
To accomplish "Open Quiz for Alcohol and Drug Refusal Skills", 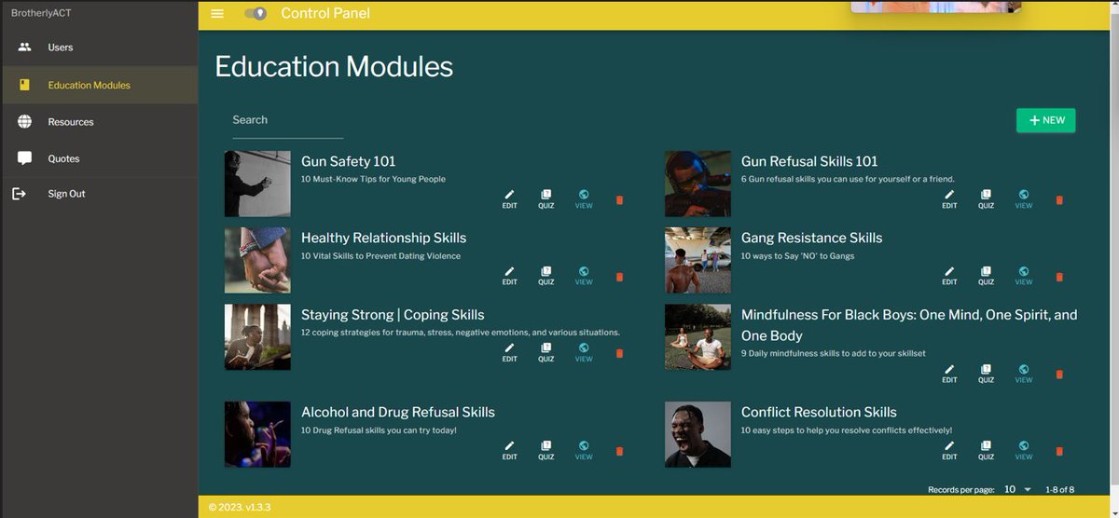I will [546, 451].
